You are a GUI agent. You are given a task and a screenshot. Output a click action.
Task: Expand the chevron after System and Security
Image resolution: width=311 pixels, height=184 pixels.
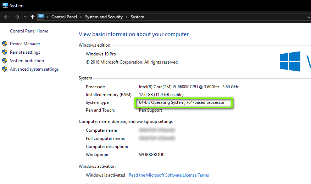click(127, 17)
